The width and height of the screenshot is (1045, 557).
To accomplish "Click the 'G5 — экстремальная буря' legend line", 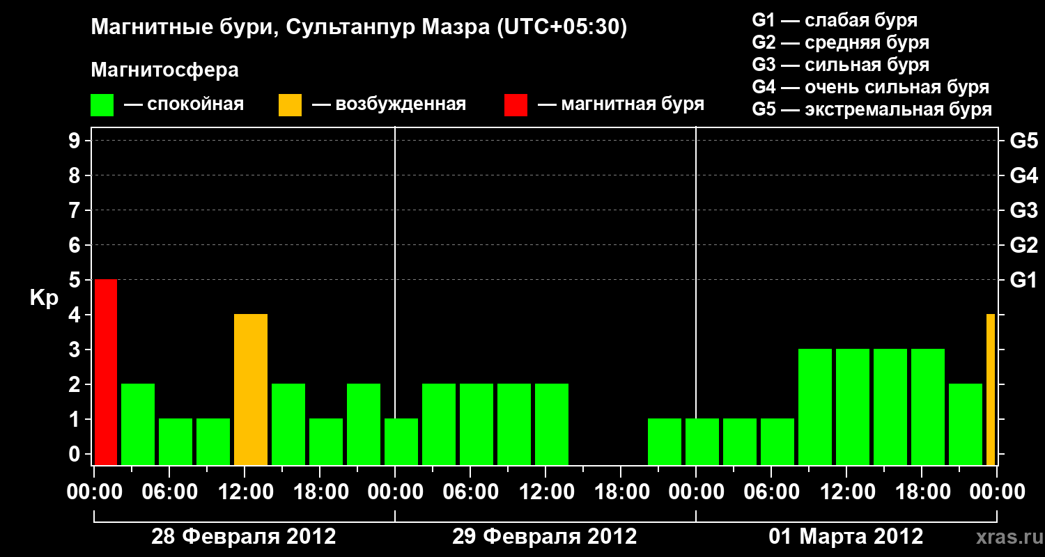I will pyautogui.click(x=872, y=110).
